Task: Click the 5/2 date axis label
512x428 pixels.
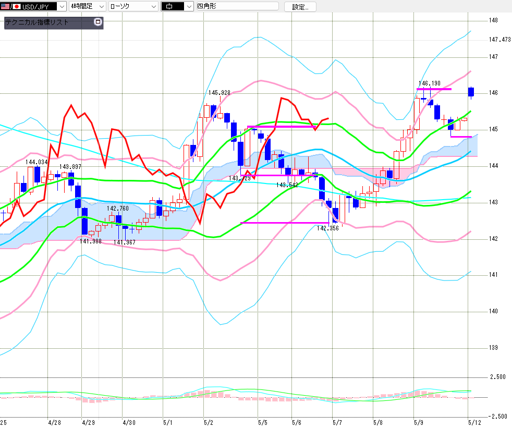Action: click(209, 422)
